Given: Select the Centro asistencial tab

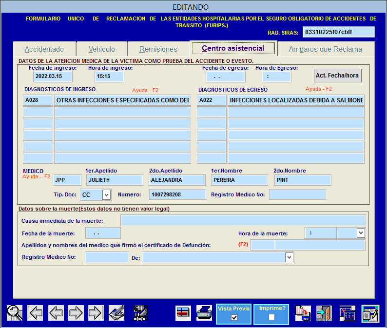Looking at the screenshot, I should pos(233,48).
